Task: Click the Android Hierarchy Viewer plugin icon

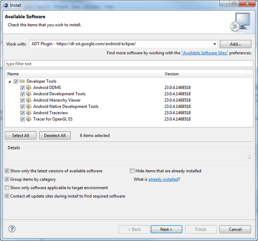Action: pyautogui.click(x=29, y=100)
